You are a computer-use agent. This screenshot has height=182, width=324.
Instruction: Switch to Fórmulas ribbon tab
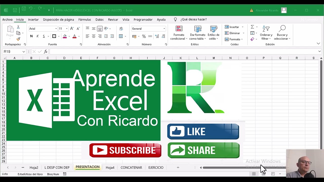tap(85, 19)
